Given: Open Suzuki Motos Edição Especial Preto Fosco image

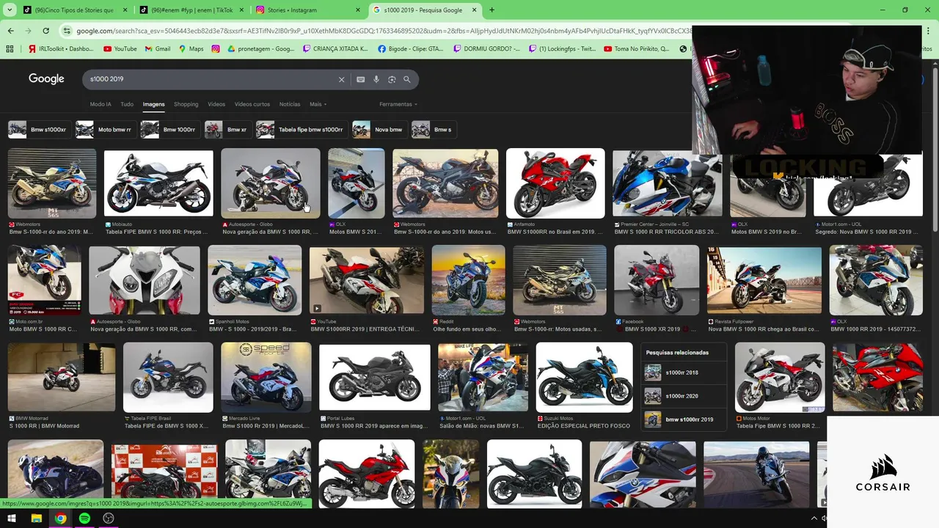Looking at the screenshot, I should click(x=584, y=378).
